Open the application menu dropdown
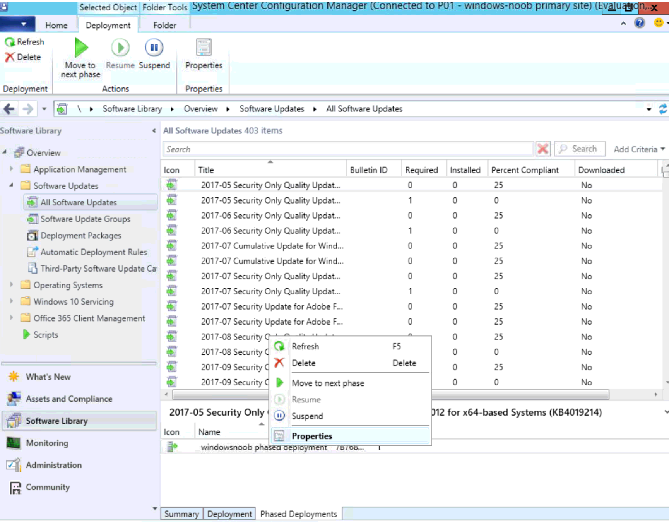Screen dimensions: 669x522 coord(18,24)
